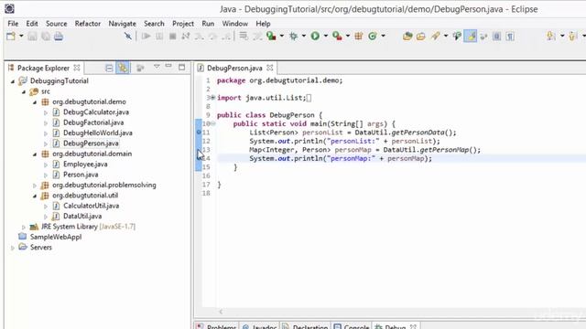Start debugging with the bug icon
Image resolution: width=586 pixels, height=329 pixels.
293,37
